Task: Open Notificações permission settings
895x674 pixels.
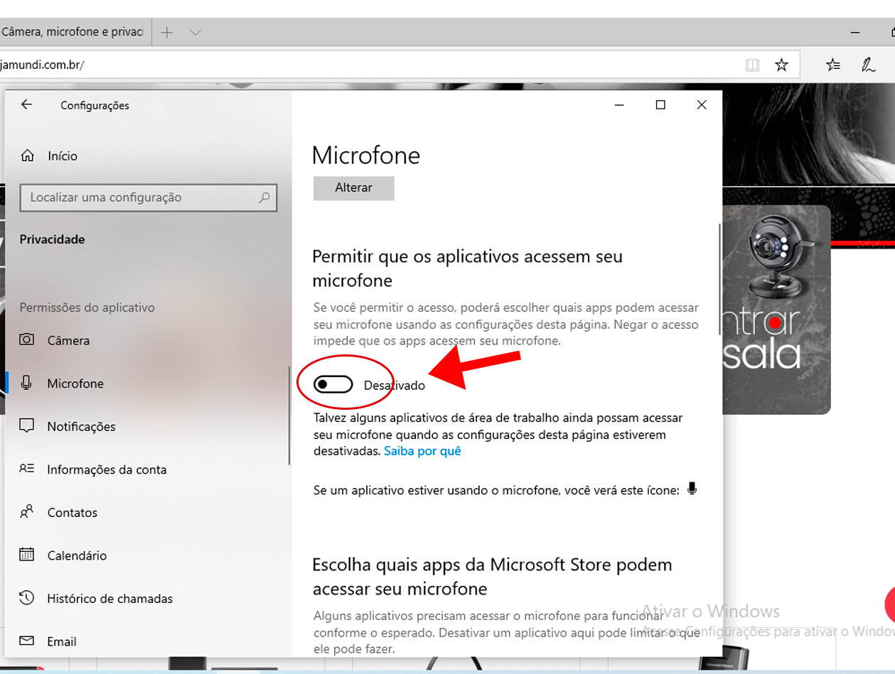Action: pyautogui.click(x=81, y=426)
